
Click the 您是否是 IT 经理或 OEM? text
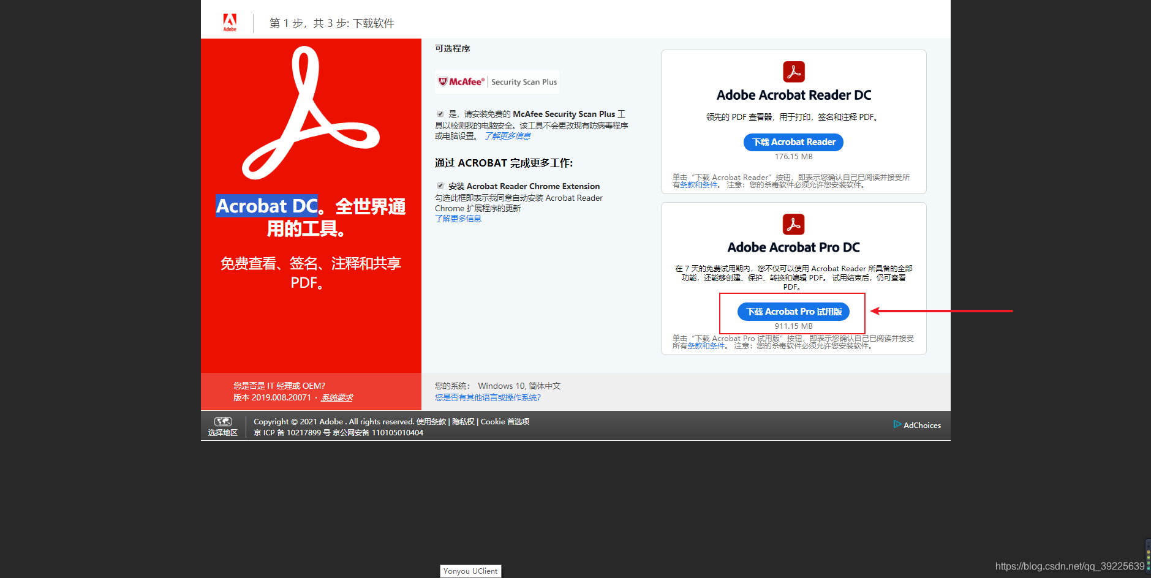[x=279, y=386]
